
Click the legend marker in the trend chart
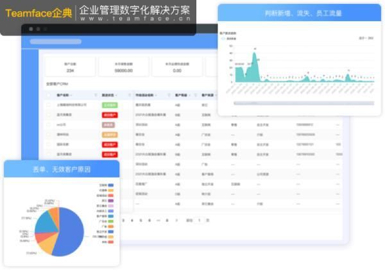point(224,38)
